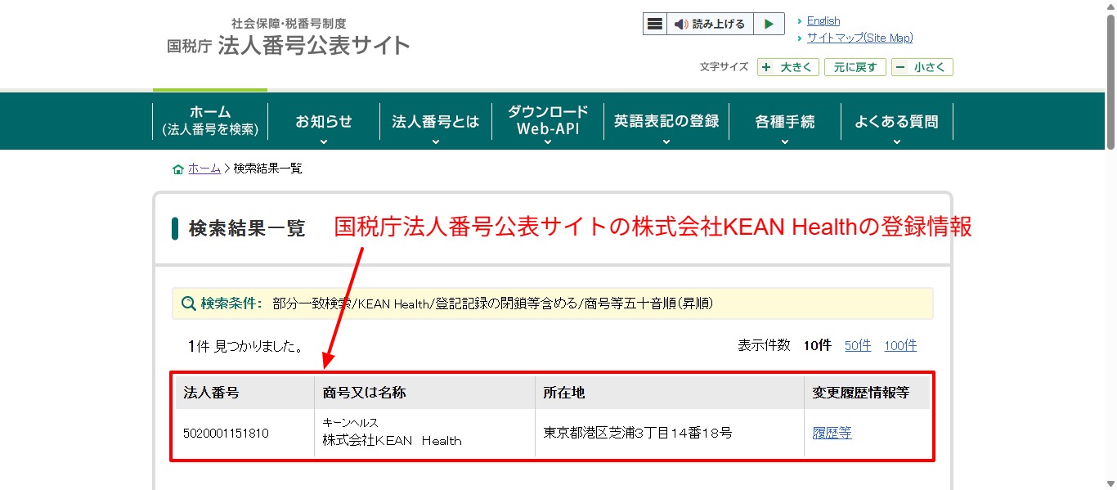Click the 変更履歴情報等 column header
The image size is (1117, 490).
point(861,393)
